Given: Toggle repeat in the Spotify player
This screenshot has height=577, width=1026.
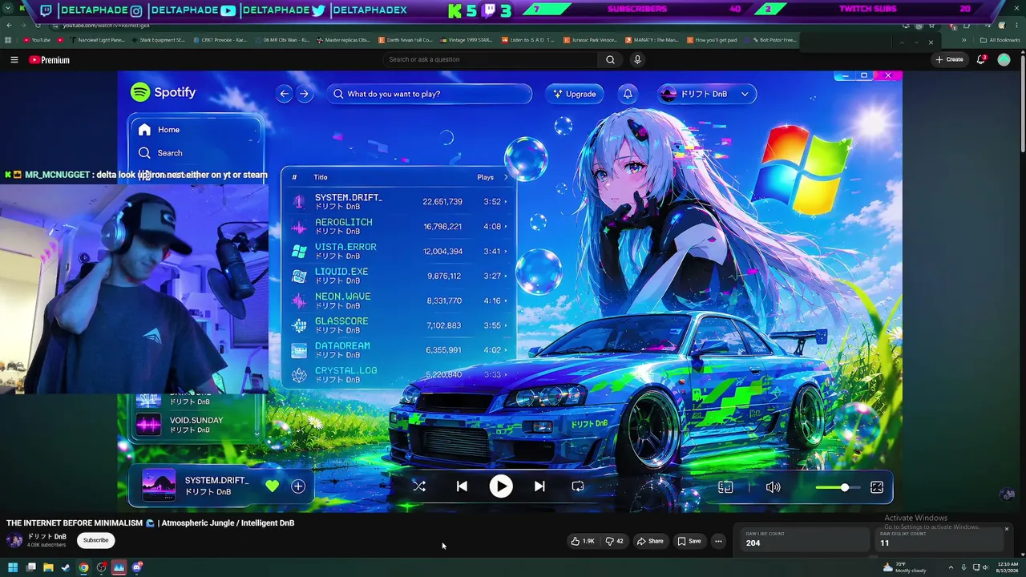Looking at the screenshot, I should tap(578, 486).
